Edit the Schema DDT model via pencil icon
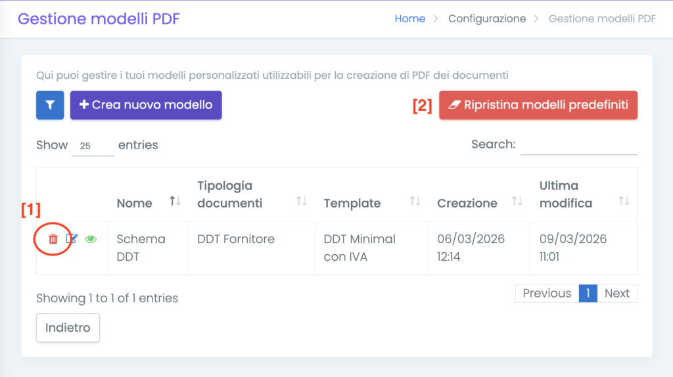Image resolution: width=673 pixels, height=377 pixels. (72, 240)
